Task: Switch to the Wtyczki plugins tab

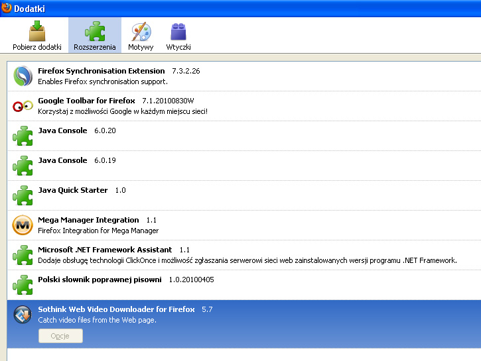Action: click(178, 36)
